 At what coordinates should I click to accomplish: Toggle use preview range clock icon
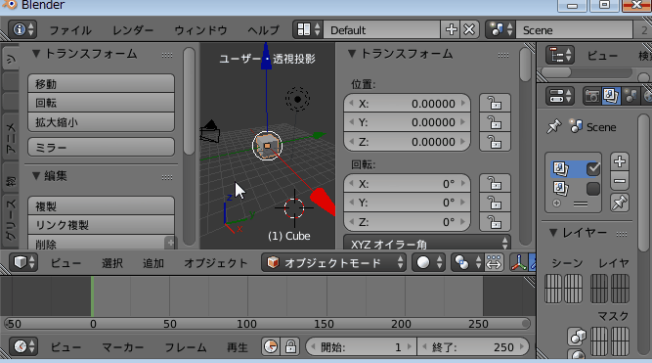click(271, 346)
